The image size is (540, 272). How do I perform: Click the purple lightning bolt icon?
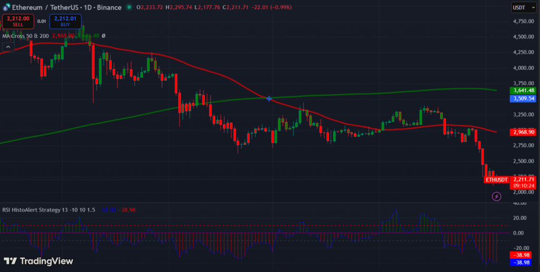(x=496, y=196)
